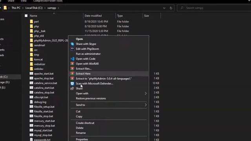Click the php__bak folder icon
This screenshot has width=251, height=141.
point(31,31)
